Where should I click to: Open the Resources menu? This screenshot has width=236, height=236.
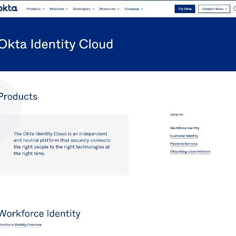(x=108, y=9)
